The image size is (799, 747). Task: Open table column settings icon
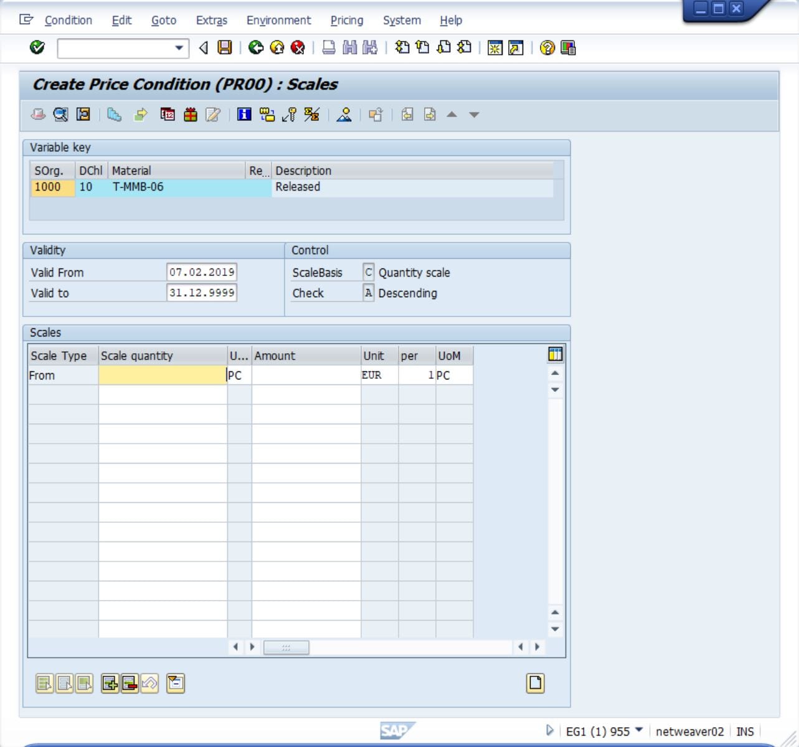tap(555, 354)
